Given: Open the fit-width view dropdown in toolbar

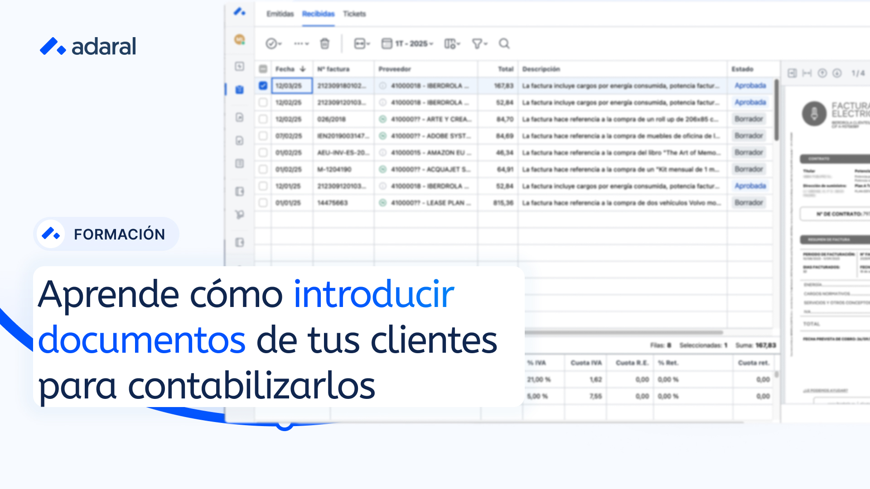Looking at the screenshot, I should [x=362, y=43].
